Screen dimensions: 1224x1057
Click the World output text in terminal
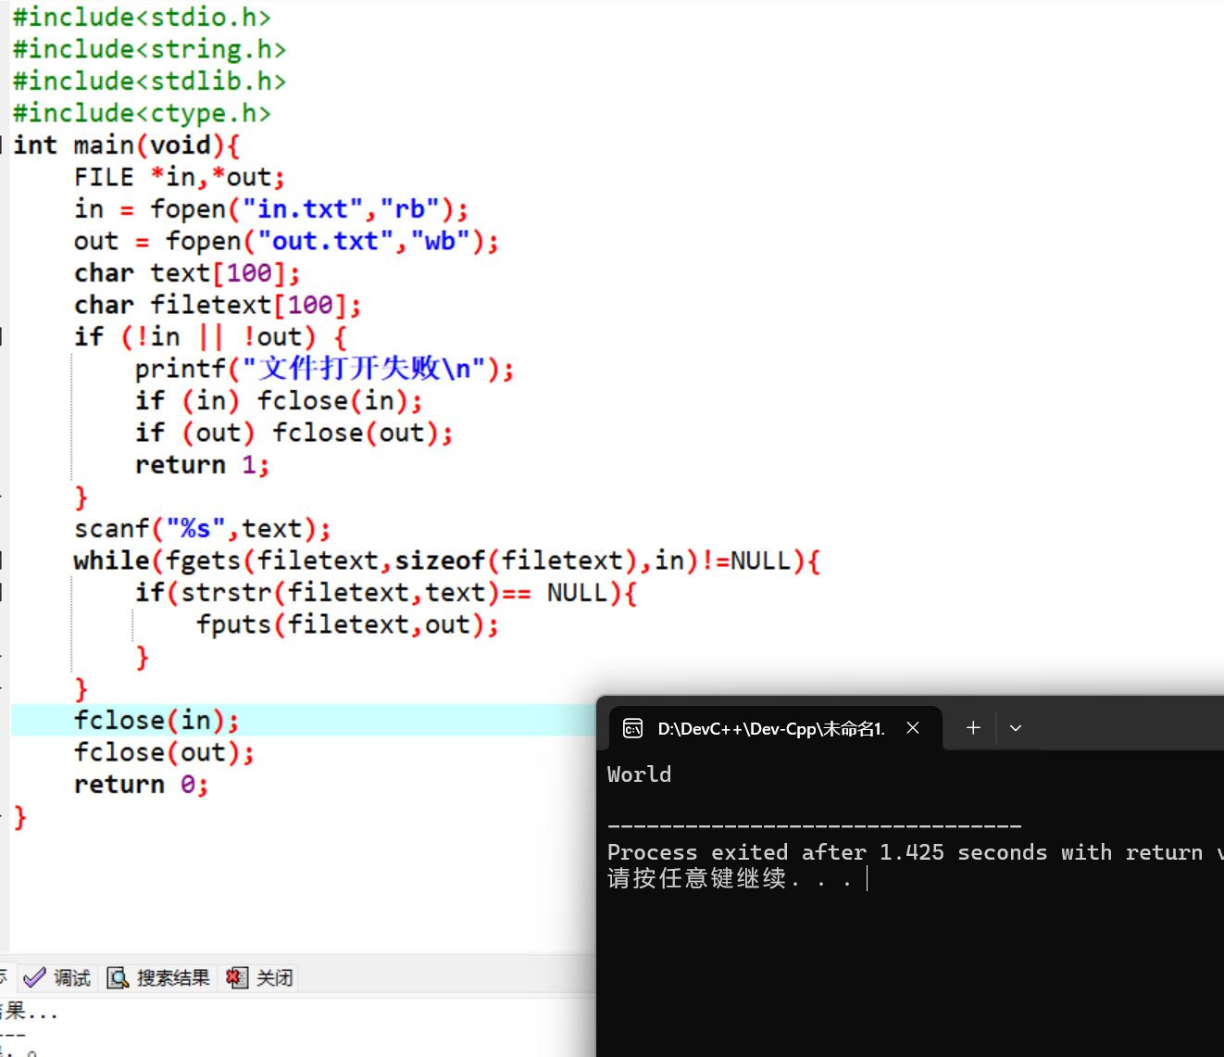tap(639, 774)
